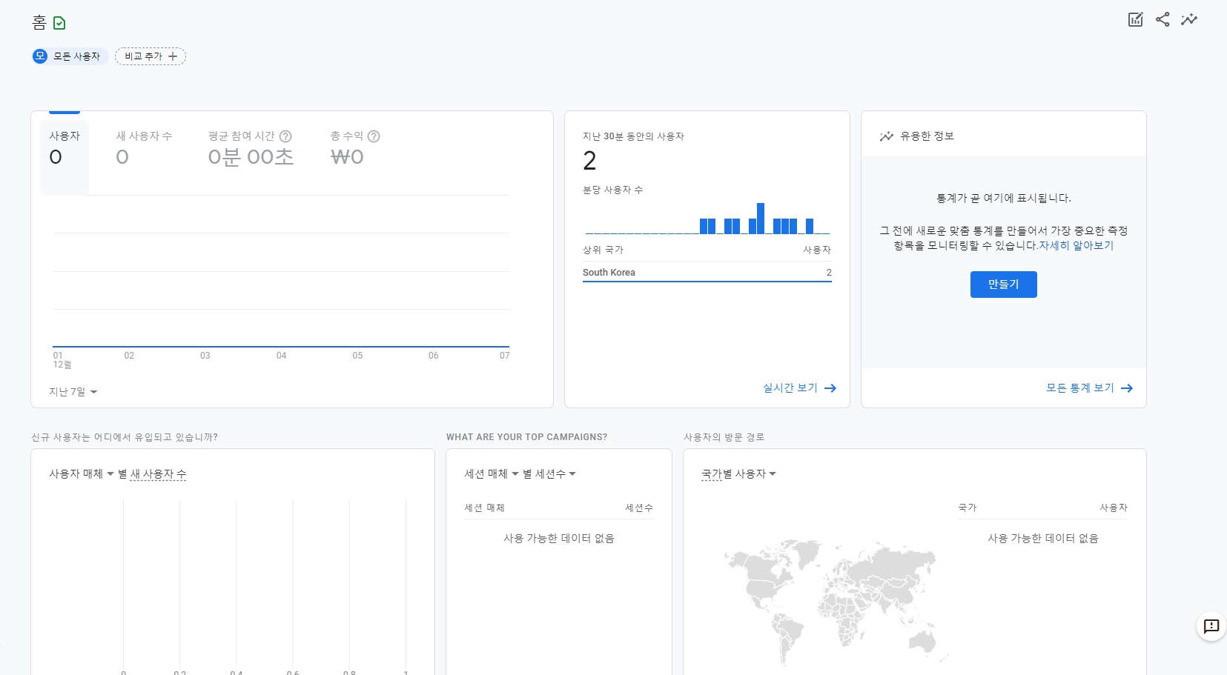The height and width of the screenshot is (675, 1227).
Task: Click the 상위 국가 label
Action: pyautogui.click(x=603, y=250)
